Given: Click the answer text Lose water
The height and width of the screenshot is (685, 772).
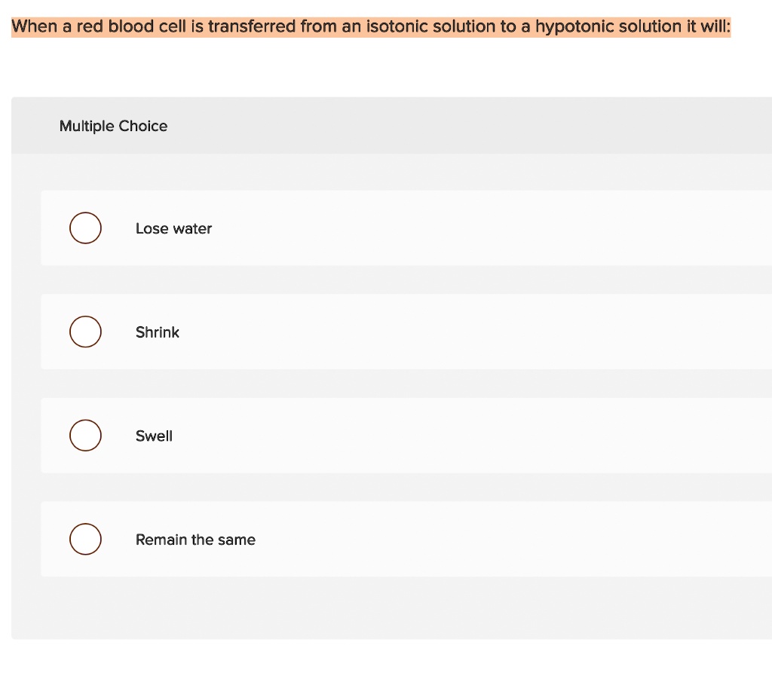Looking at the screenshot, I should [173, 228].
